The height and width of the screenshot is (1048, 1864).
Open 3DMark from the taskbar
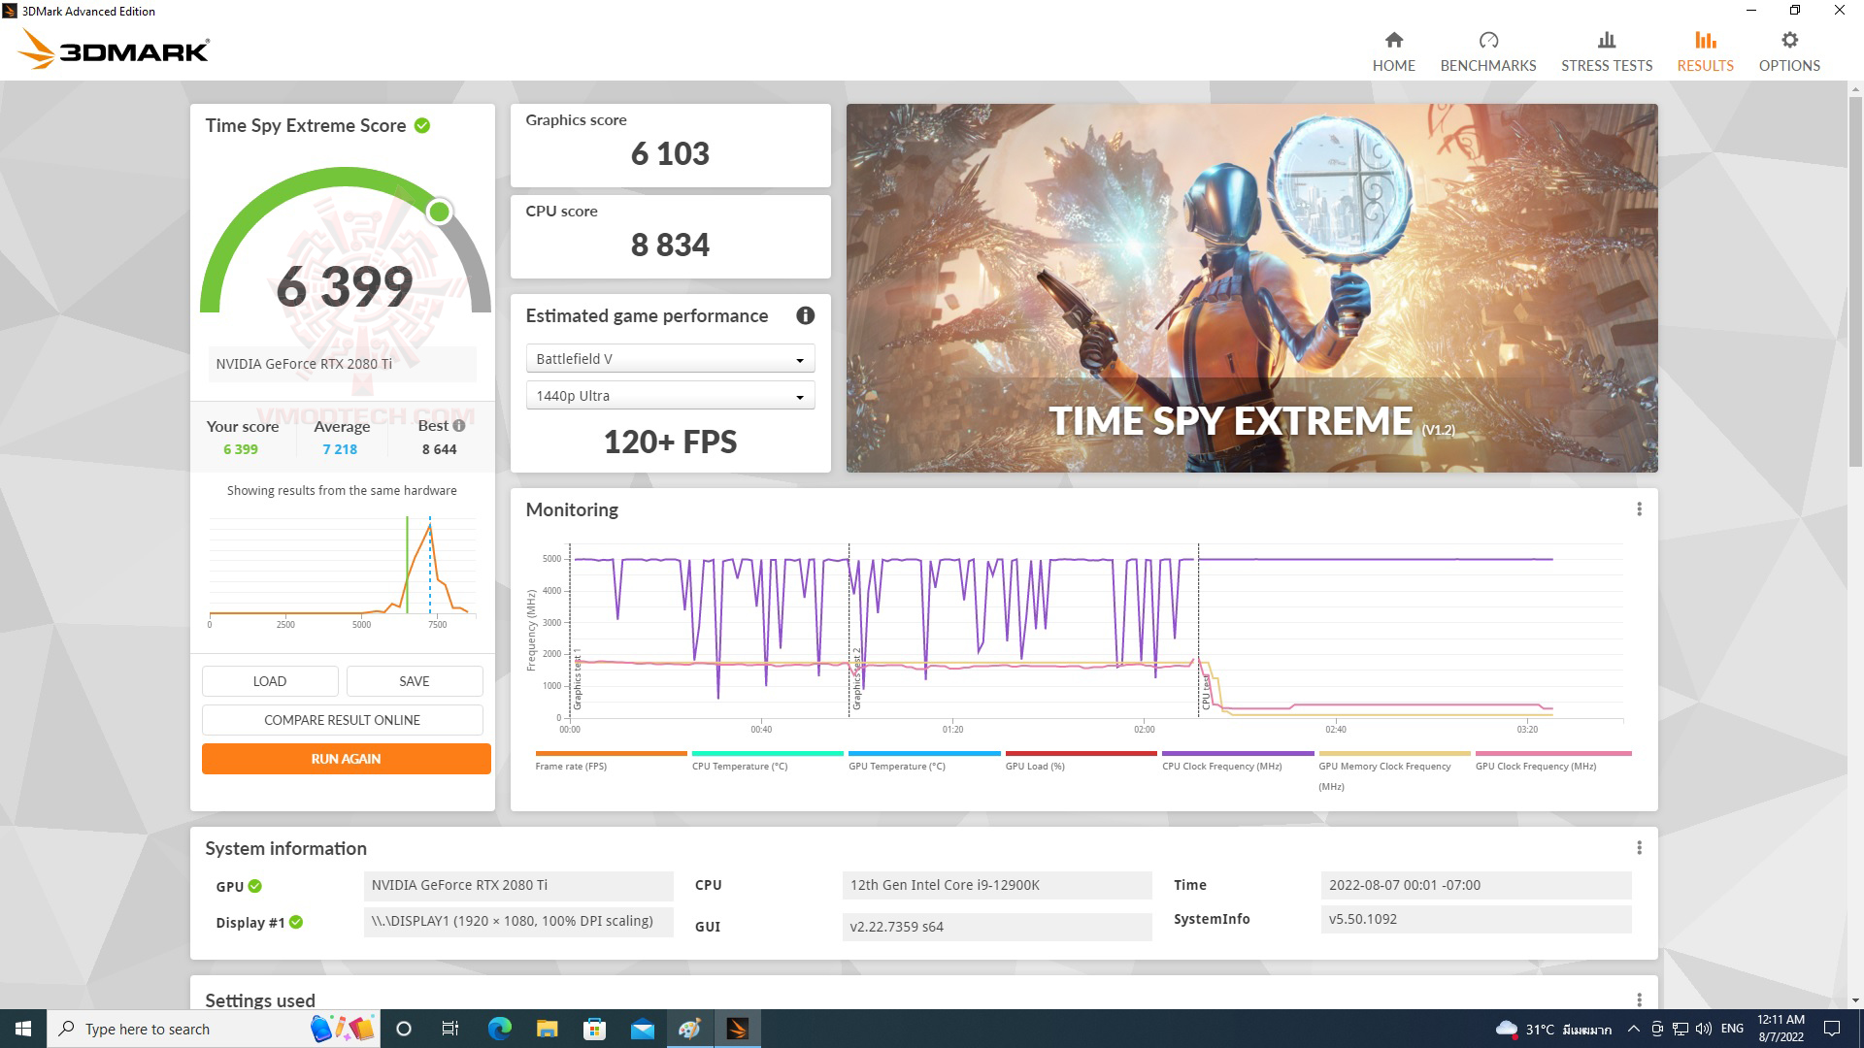click(739, 1029)
